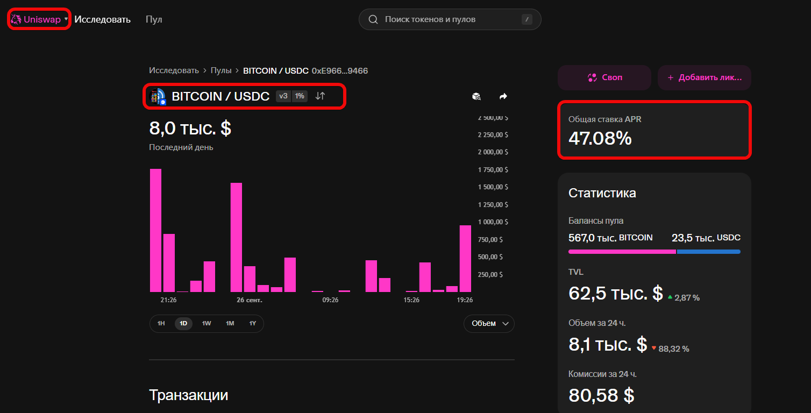Go to the Пул nav tab
Image resolution: width=811 pixels, height=413 pixels.
tap(154, 19)
